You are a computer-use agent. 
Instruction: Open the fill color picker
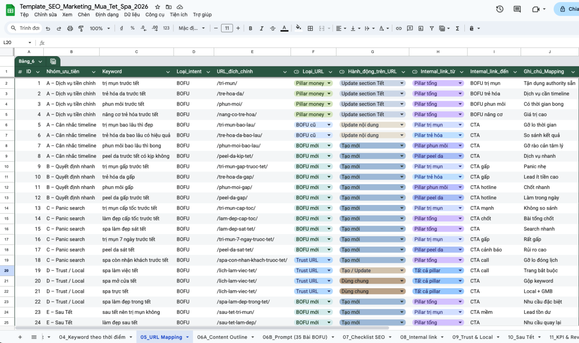pyautogui.click(x=299, y=28)
